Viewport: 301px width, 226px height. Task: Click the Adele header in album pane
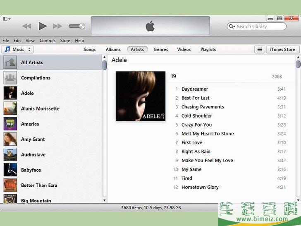pyautogui.click(x=119, y=60)
